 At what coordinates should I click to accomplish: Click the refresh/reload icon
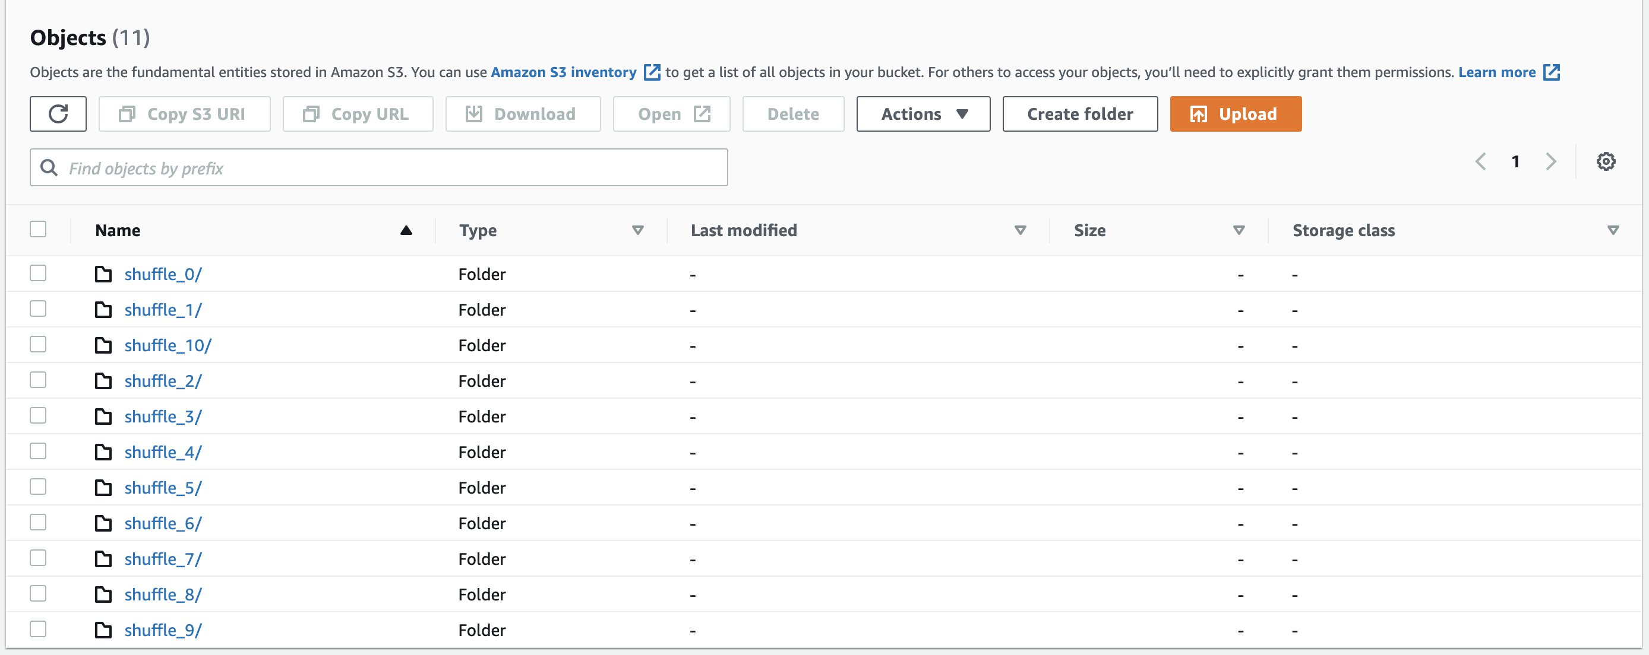[x=58, y=113]
